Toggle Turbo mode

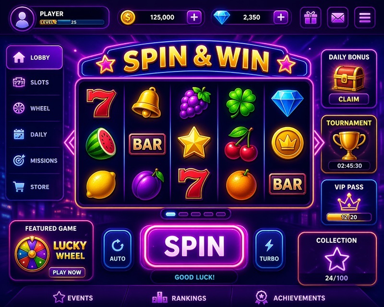[x=269, y=249]
